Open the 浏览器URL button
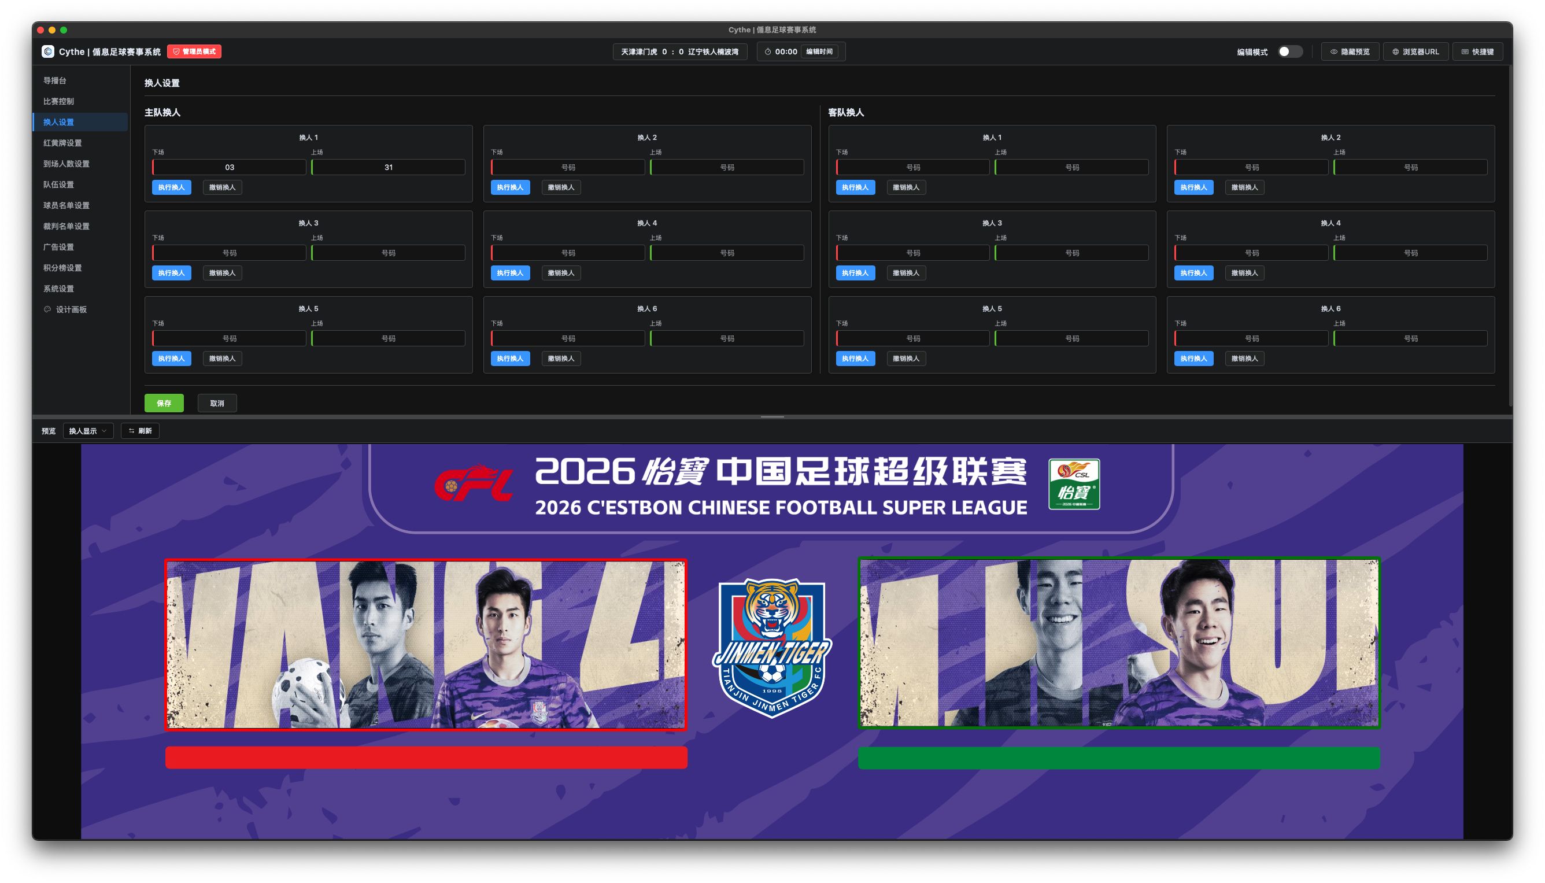Screen dimensions: 1545x883 pos(1415,51)
